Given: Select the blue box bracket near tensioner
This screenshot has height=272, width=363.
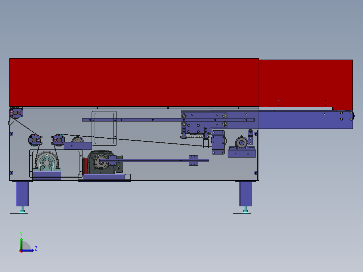Looking at the screenshot, I should (218, 142).
